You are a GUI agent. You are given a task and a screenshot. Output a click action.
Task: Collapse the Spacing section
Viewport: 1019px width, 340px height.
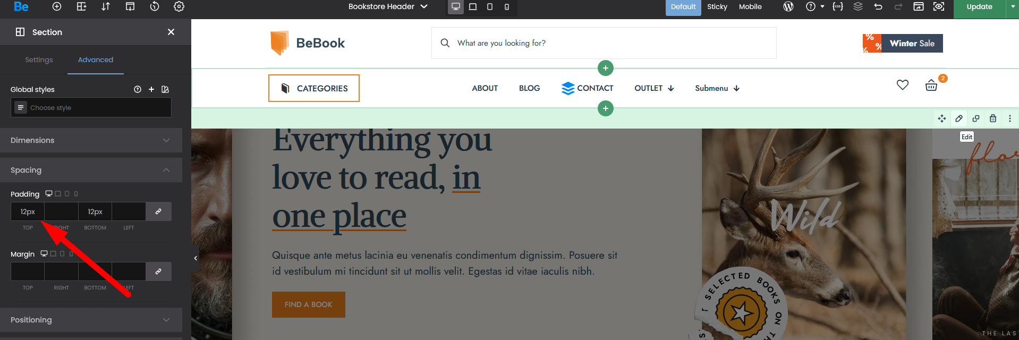pos(91,170)
